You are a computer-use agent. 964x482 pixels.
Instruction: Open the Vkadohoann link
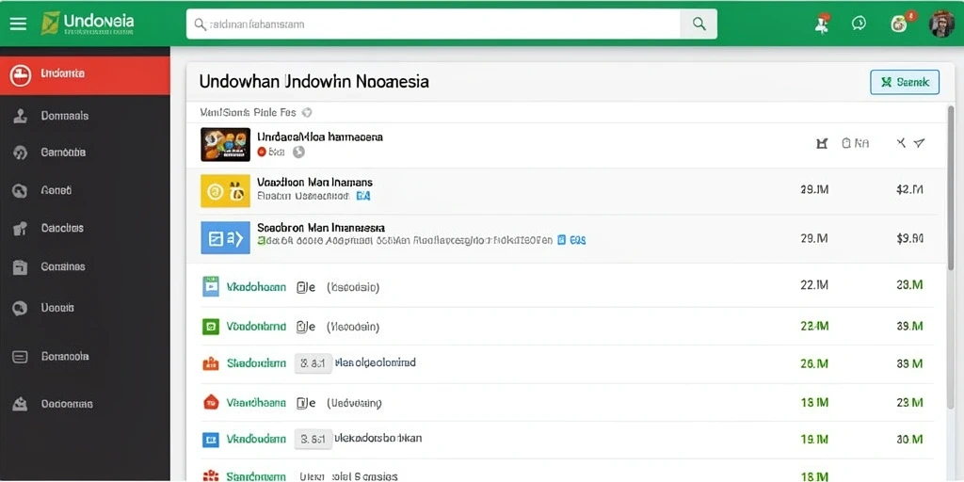tap(256, 287)
